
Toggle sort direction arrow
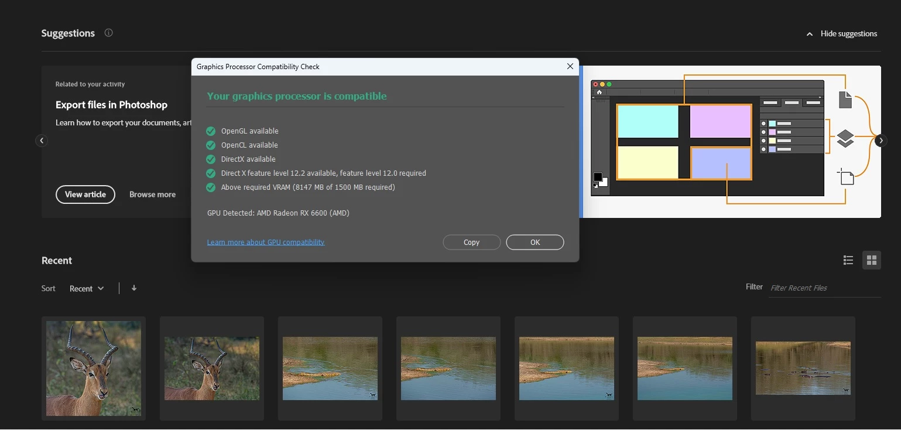click(x=134, y=288)
